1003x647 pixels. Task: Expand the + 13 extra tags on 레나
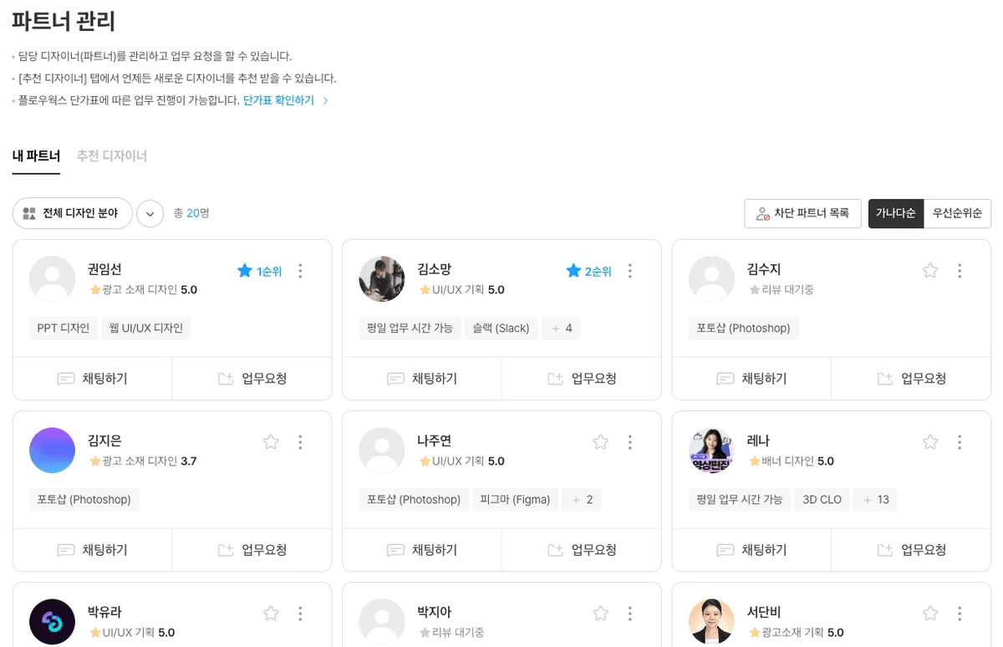click(875, 500)
